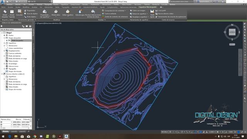
Task: Open Comprobación de visibilidad
Action: (x=114, y=10)
